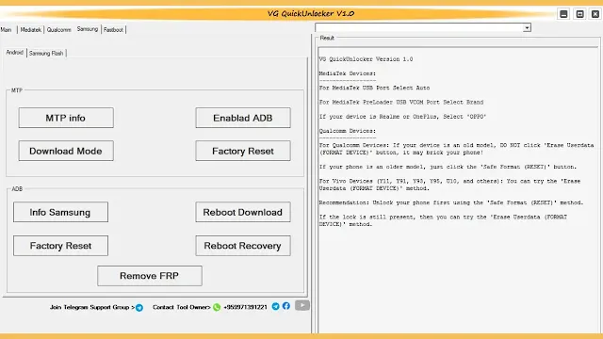Click the Enablad ADB button

click(x=243, y=118)
